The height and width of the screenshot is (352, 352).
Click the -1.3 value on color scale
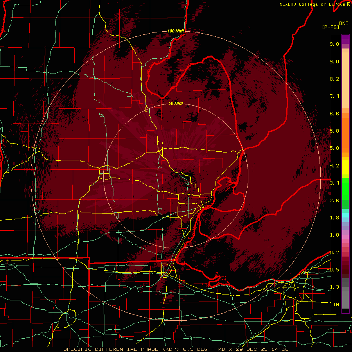click(x=333, y=287)
